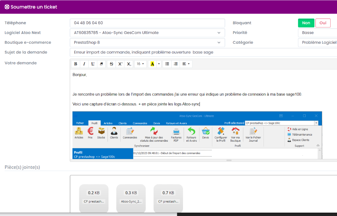Open the 0.2 KB CP prestash attachment
The height and width of the screenshot is (216, 337).
pos(94,198)
